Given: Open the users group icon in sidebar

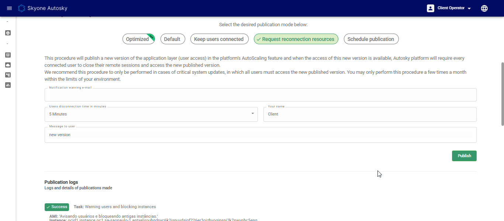Looking at the screenshot, I should click(x=8, y=85).
